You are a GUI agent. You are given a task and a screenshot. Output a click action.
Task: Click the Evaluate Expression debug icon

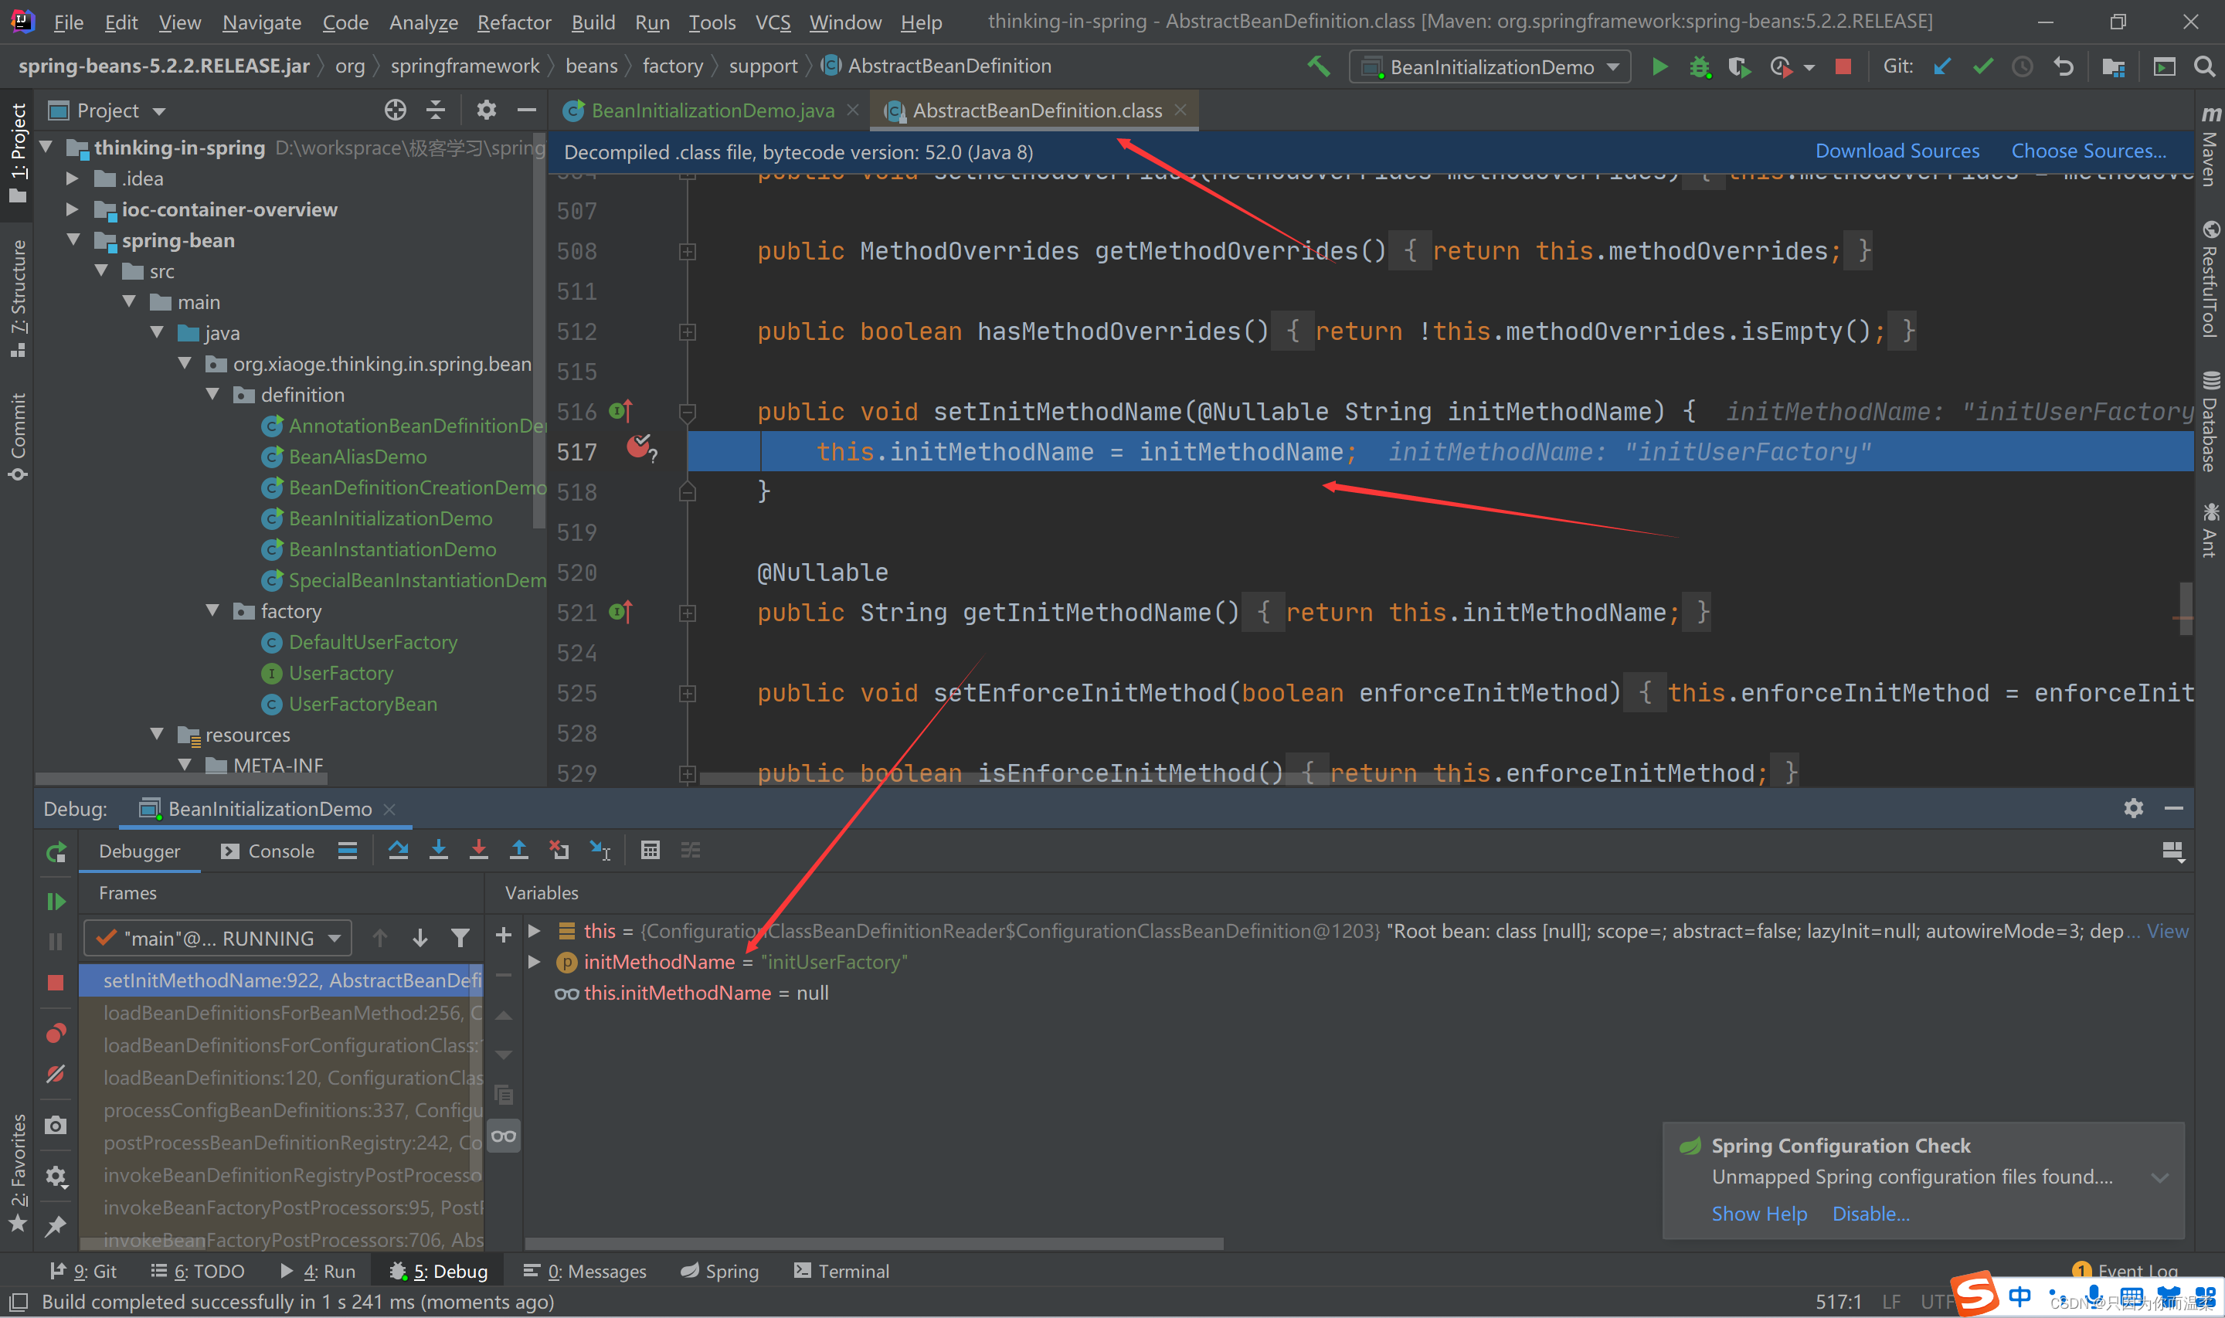650,852
